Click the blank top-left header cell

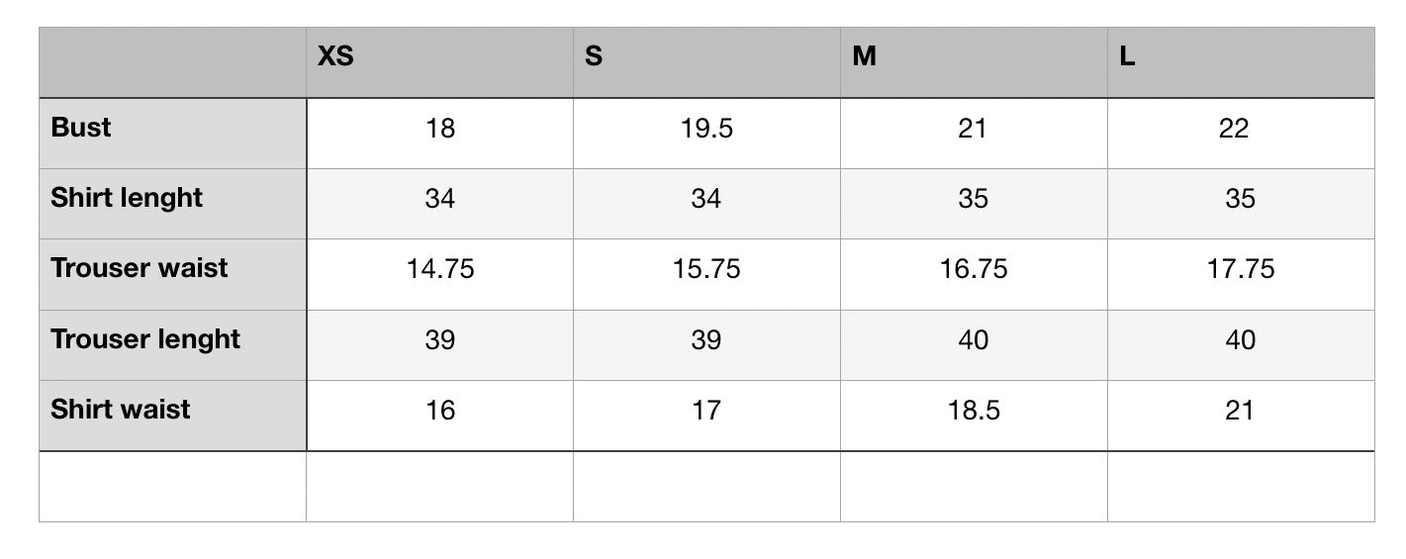pos(172,62)
